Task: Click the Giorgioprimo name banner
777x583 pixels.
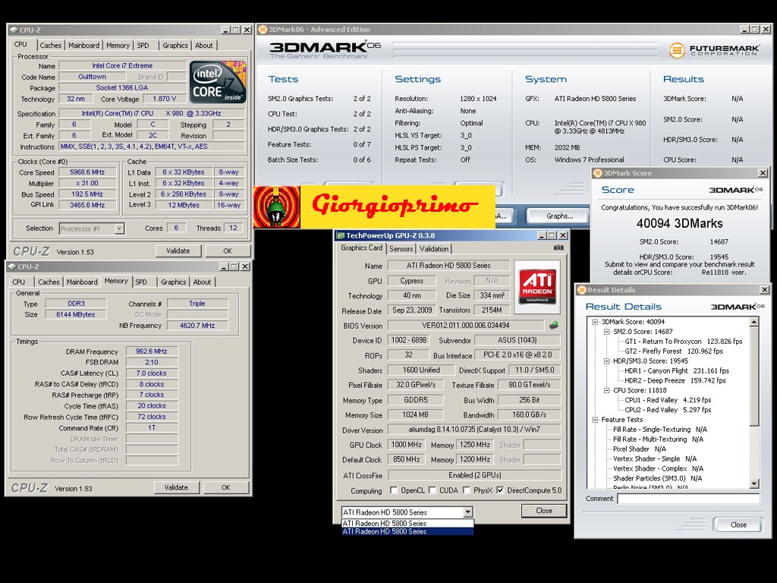Action: tap(398, 206)
